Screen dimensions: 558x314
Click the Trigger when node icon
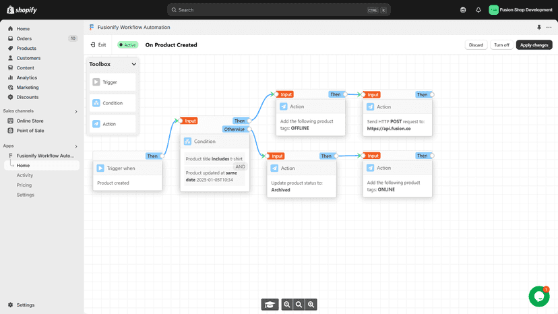coord(100,168)
